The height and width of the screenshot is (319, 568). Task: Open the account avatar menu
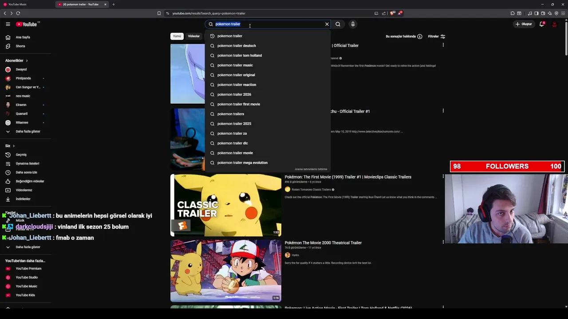pos(554,24)
